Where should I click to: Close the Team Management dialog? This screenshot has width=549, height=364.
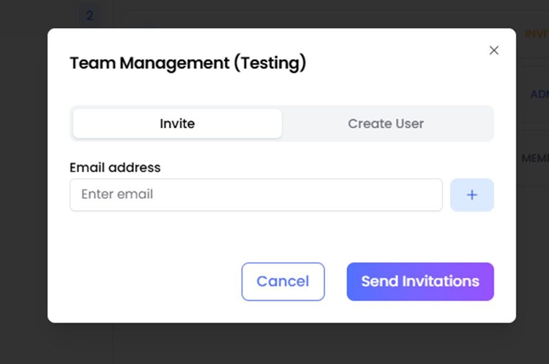click(x=494, y=50)
